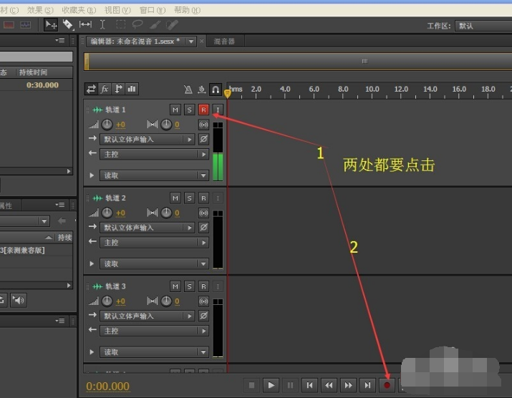The width and height of the screenshot is (512, 398).
Task: Show the EQ track controls view
Action: point(132,89)
